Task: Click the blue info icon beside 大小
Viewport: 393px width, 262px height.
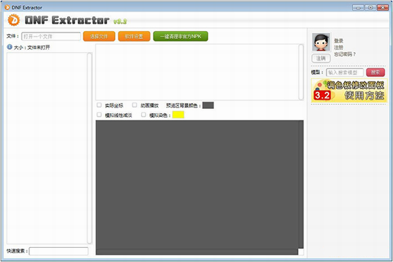Action: coord(9,47)
